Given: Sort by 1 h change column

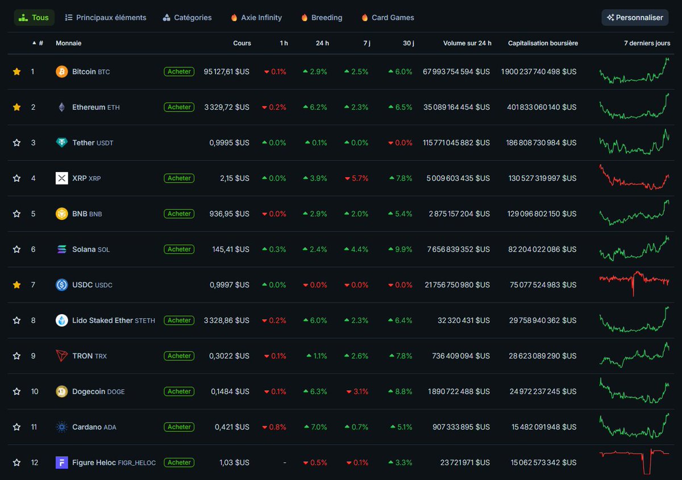Looking at the screenshot, I should [x=284, y=43].
